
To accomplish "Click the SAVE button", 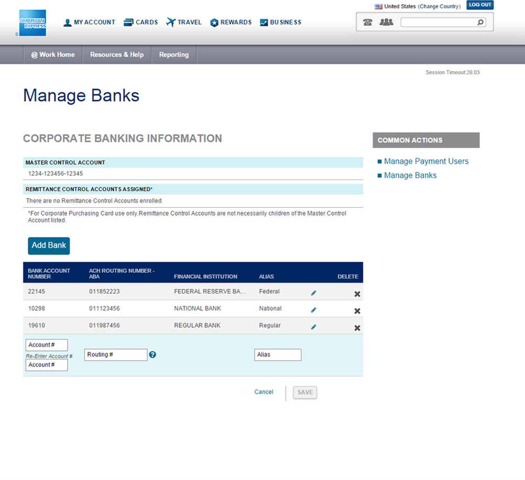I will [x=305, y=393].
